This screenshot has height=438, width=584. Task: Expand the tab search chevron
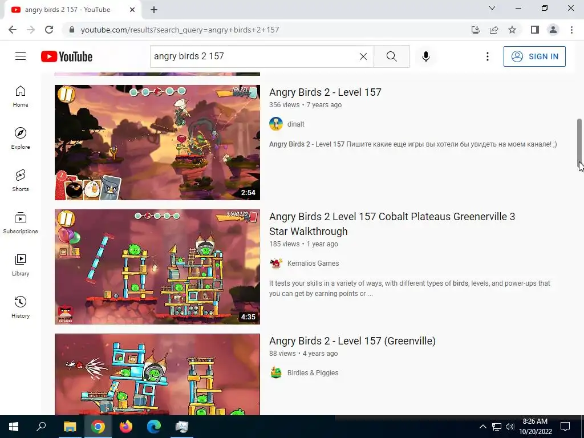click(492, 8)
